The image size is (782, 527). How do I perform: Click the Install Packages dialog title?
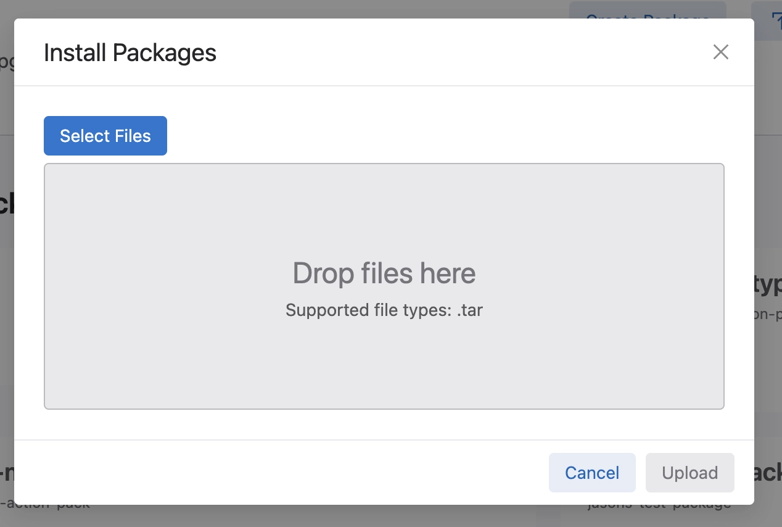[x=130, y=53]
